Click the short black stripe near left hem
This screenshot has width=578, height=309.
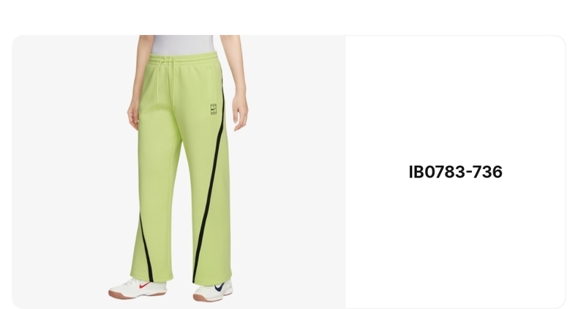[146, 248]
